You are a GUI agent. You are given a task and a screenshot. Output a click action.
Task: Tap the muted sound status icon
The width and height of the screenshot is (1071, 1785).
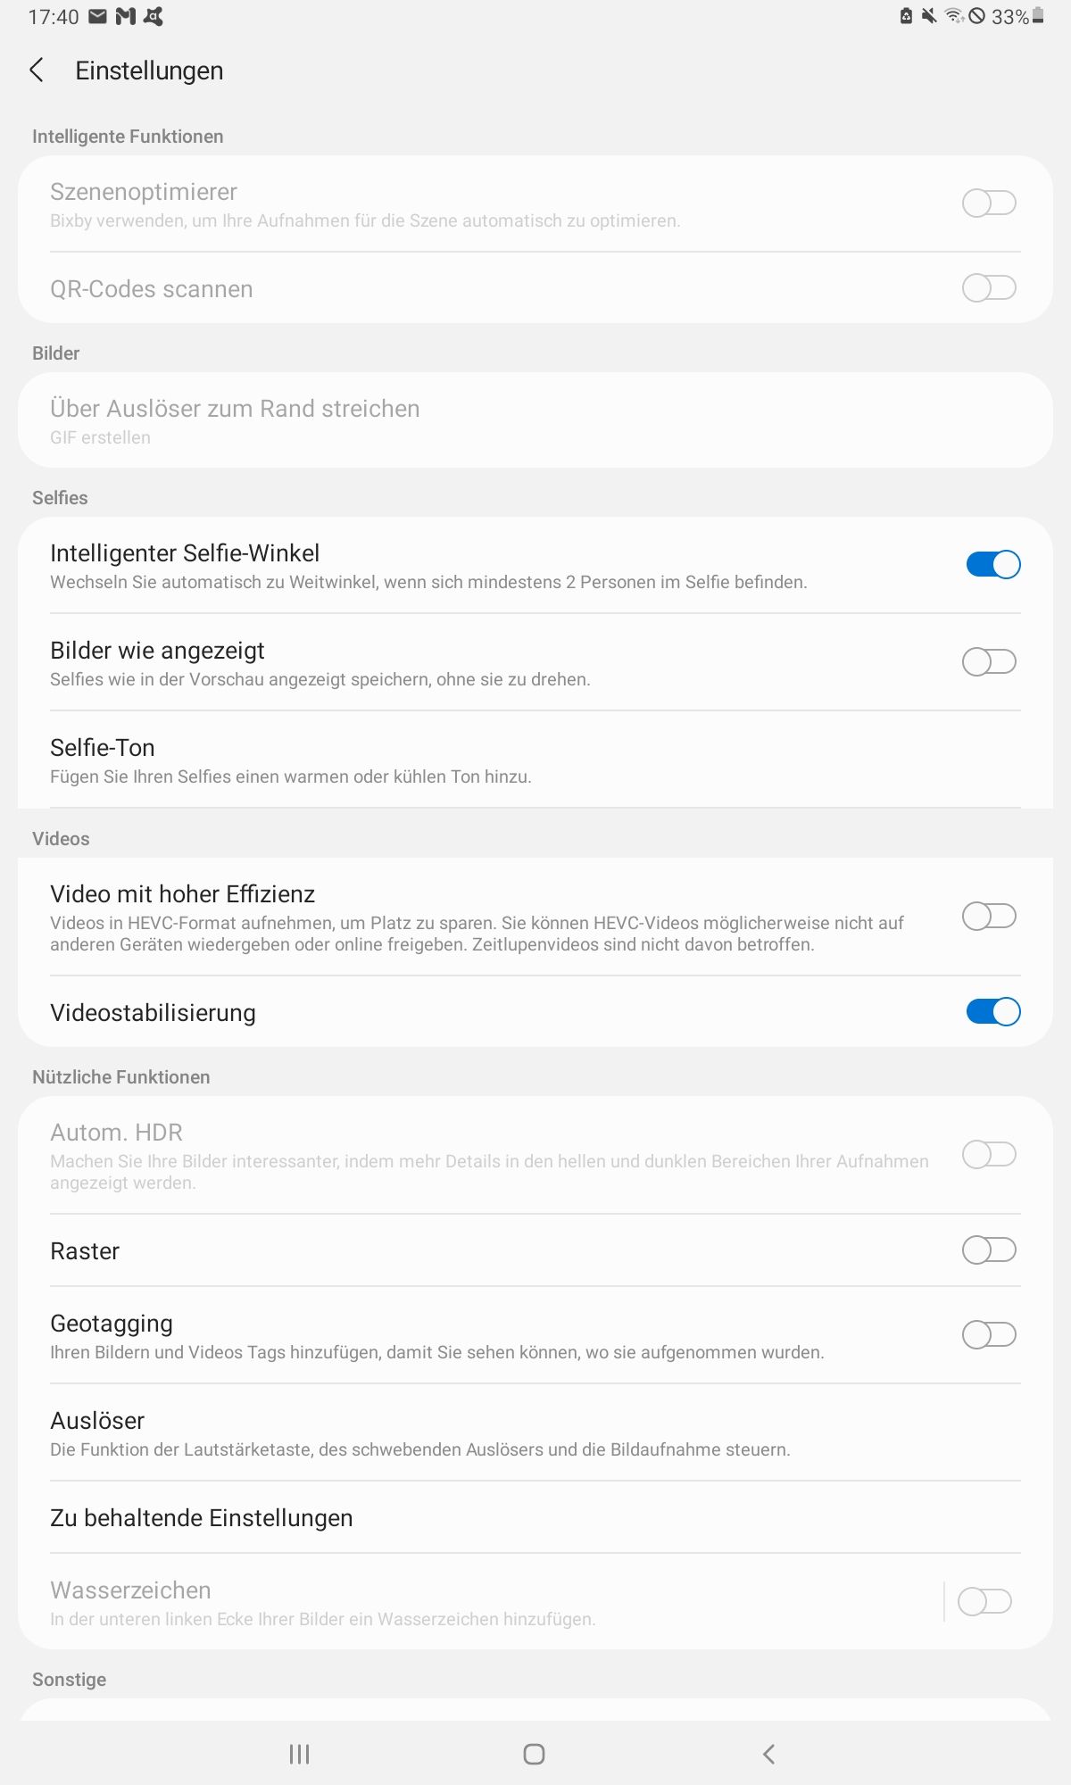pos(929,15)
